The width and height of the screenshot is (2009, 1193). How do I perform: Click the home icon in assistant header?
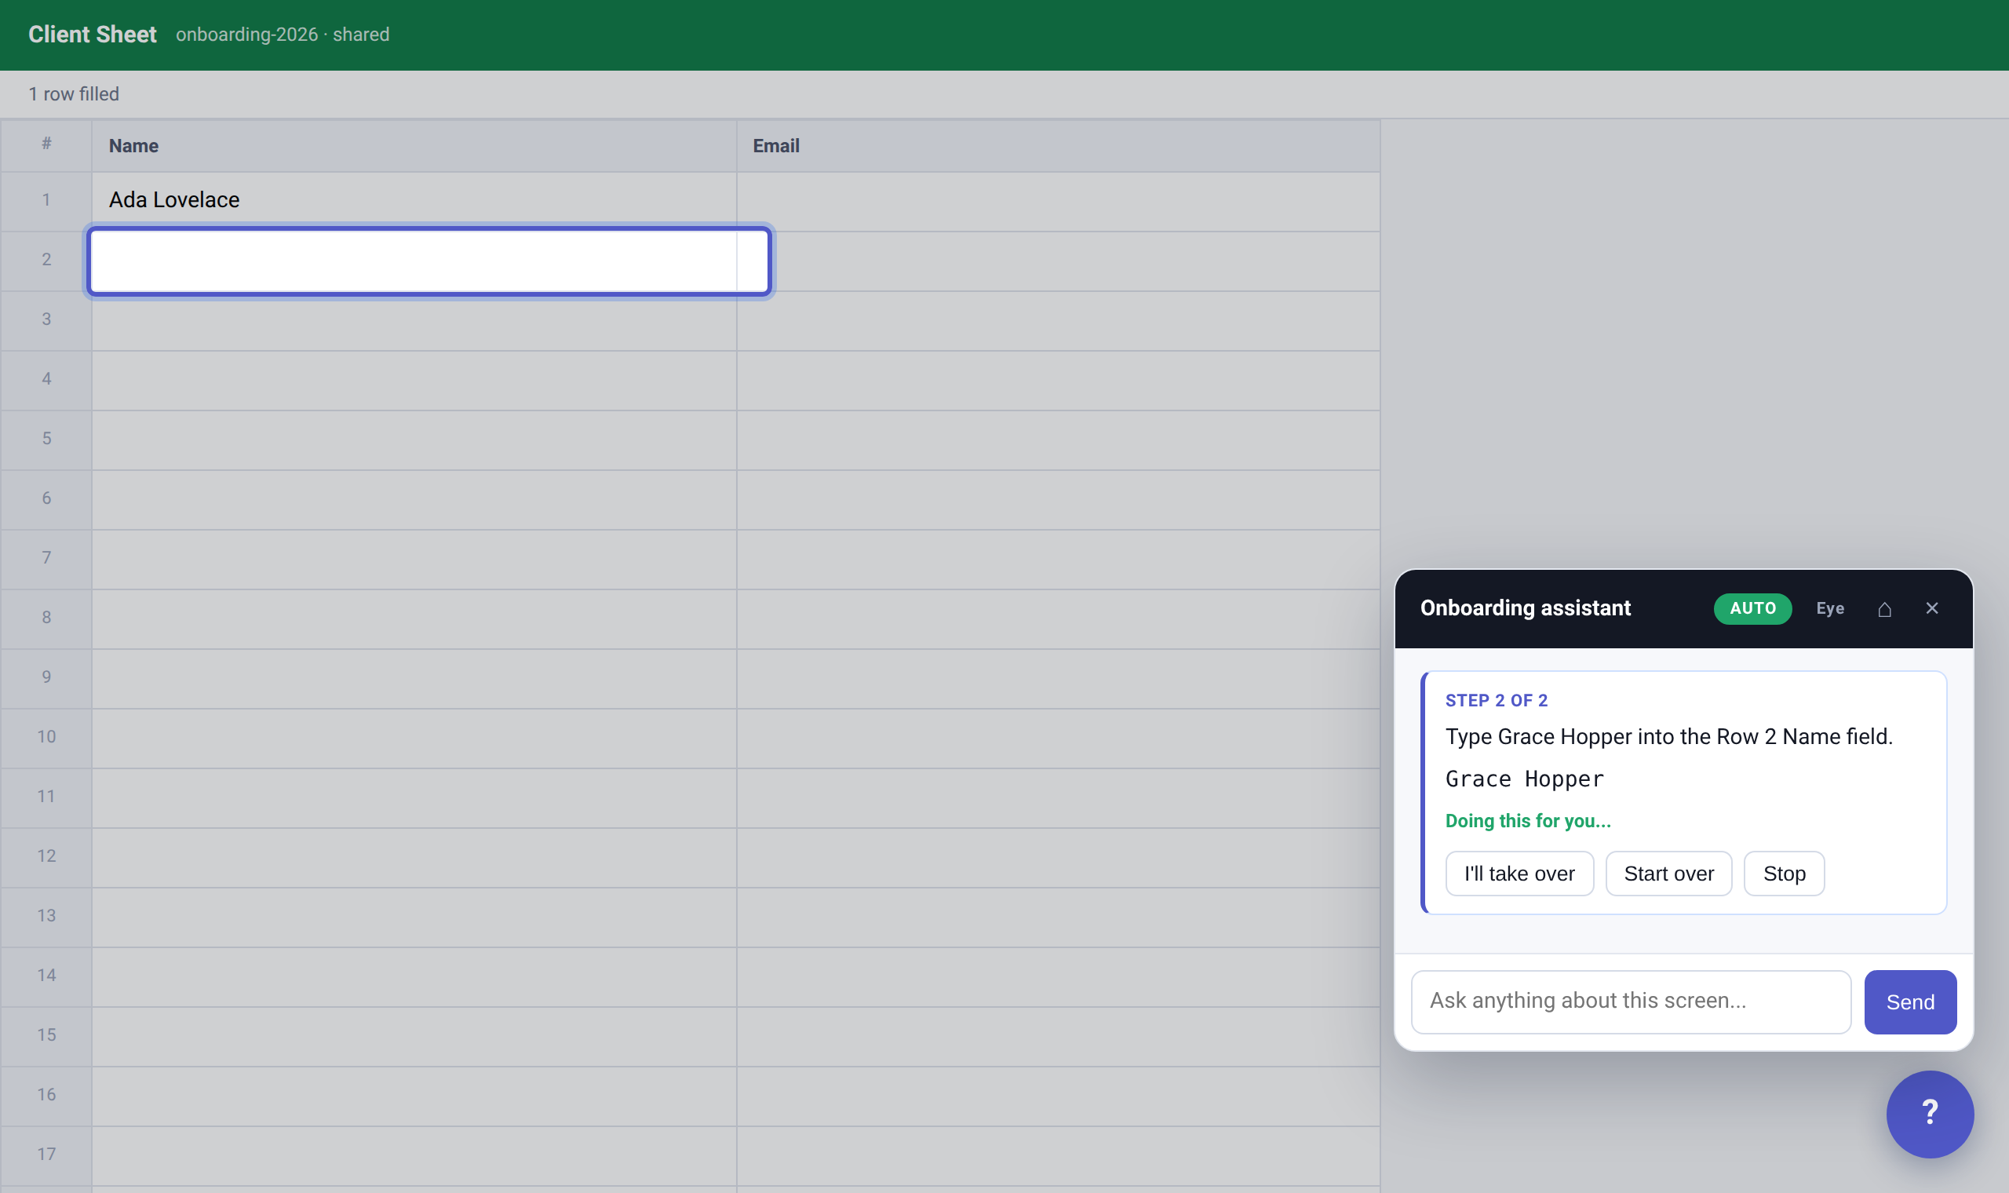[1883, 608]
